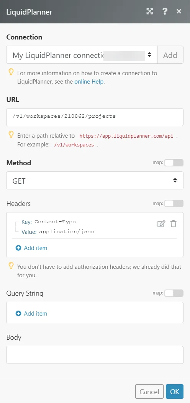This screenshot has width=190, height=403.
Task: Click the Add button next to Connection
Action: [170, 55]
